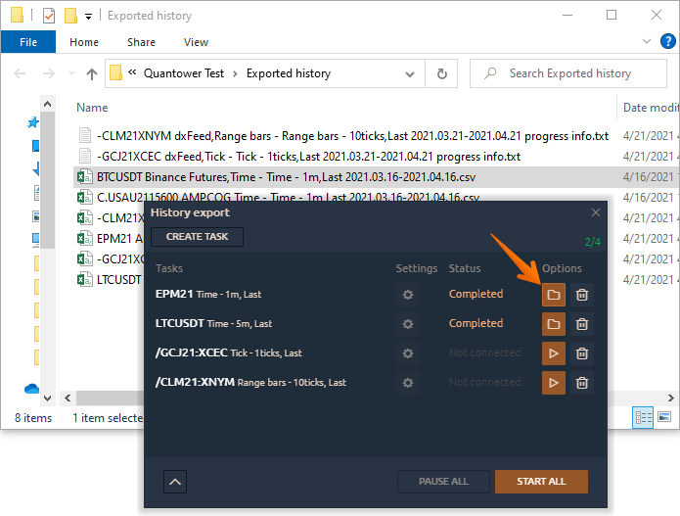Open the address bar history dropdown
The image size is (680, 516).
click(412, 73)
